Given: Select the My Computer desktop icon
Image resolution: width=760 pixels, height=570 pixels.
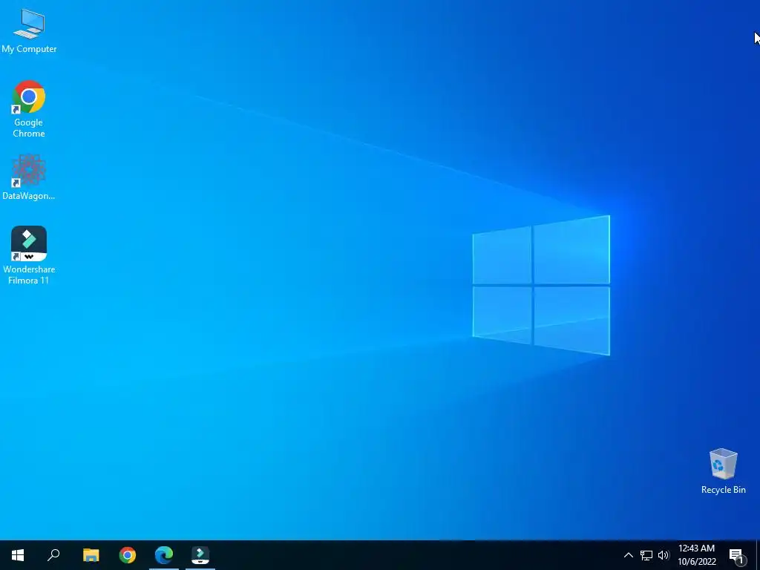Looking at the screenshot, I should tap(29, 30).
